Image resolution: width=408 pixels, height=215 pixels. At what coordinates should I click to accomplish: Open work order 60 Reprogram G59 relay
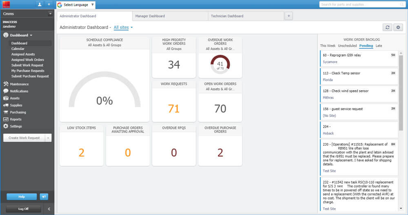tap(359, 59)
